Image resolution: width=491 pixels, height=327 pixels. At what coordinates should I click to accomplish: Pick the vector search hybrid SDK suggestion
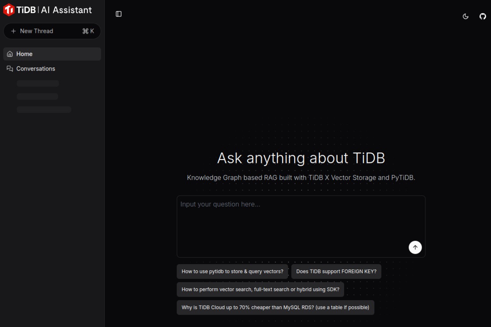pos(260,289)
